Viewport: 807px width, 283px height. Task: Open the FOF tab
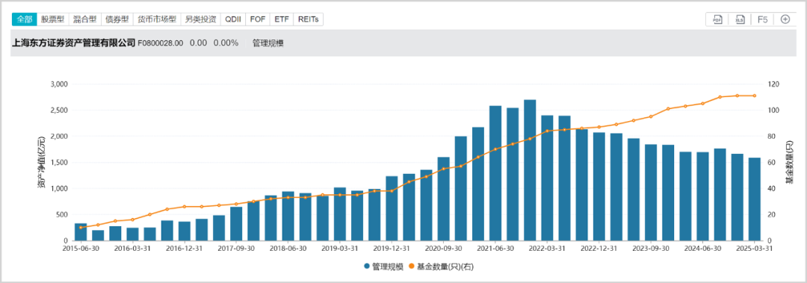(258, 19)
